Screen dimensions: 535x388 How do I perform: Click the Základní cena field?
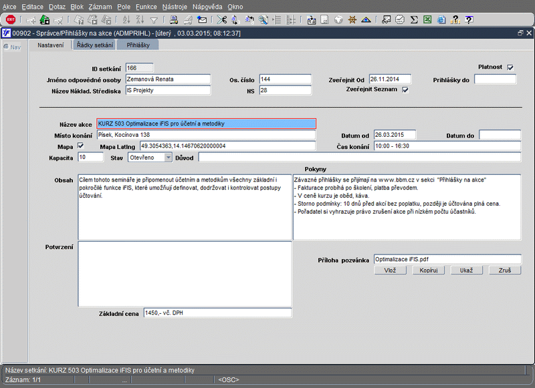point(217,313)
